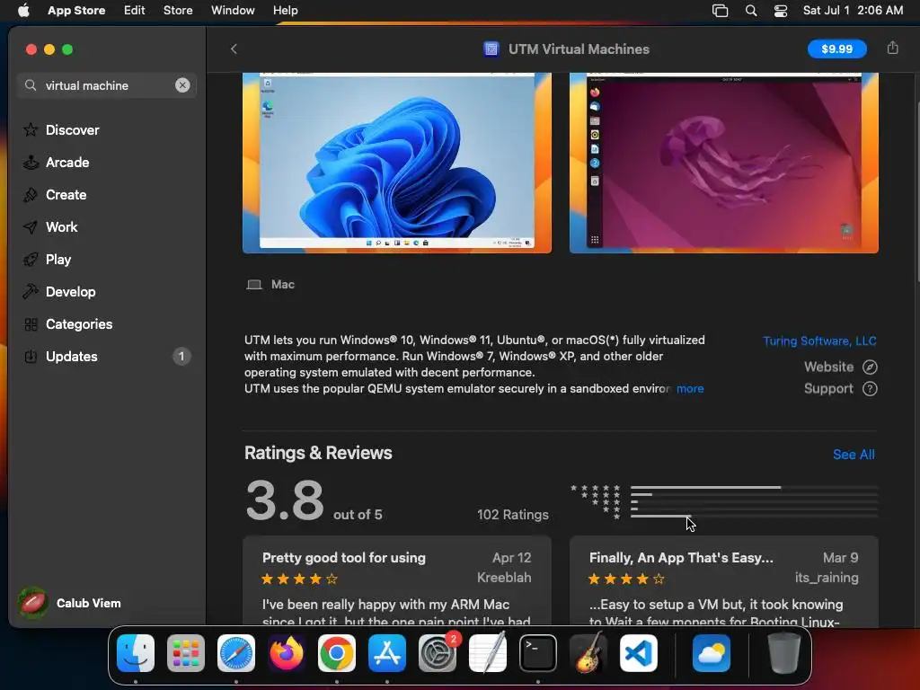The width and height of the screenshot is (920, 690).
Task: Open the Weather cloud app in Dock
Action: 712,653
